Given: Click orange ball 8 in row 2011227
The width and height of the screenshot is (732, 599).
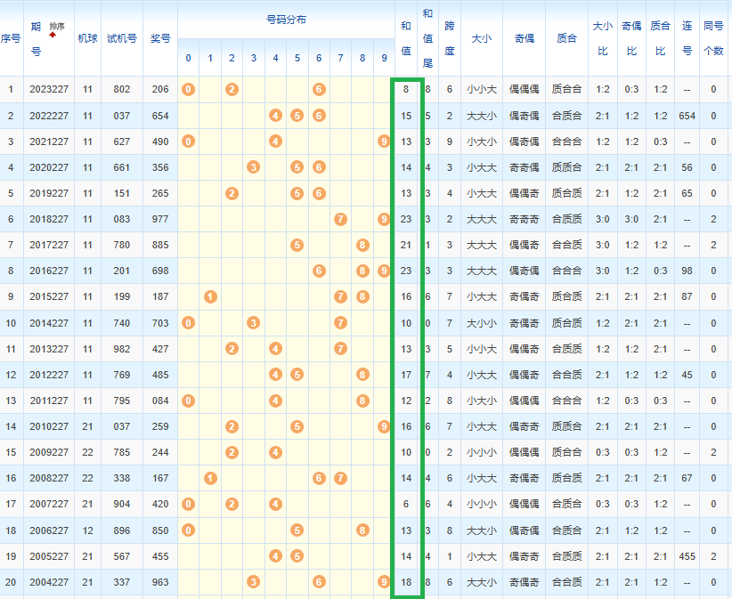Looking at the screenshot, I should coord(362,401).
